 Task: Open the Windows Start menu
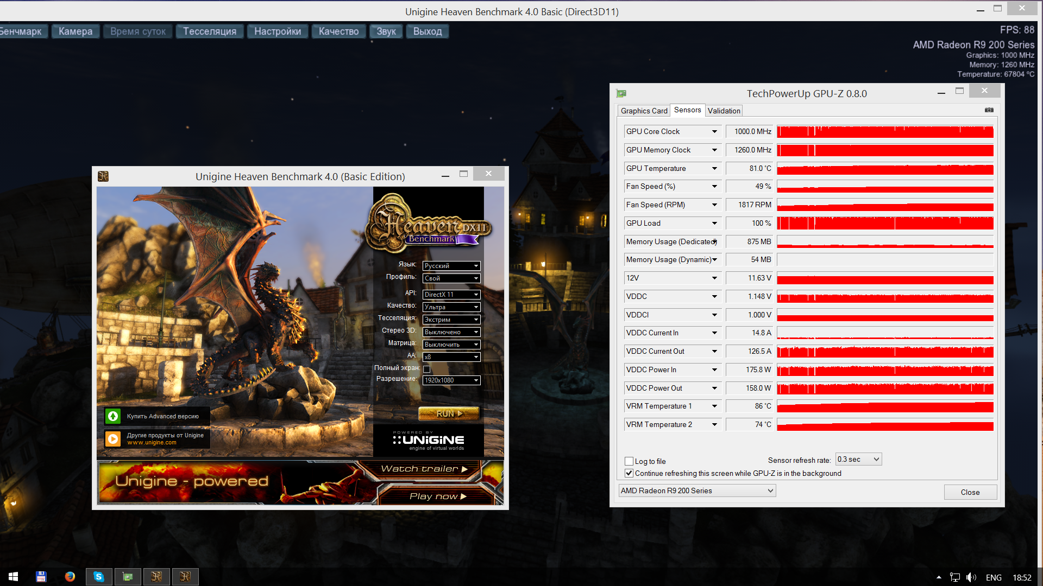(x=13, y=577)
